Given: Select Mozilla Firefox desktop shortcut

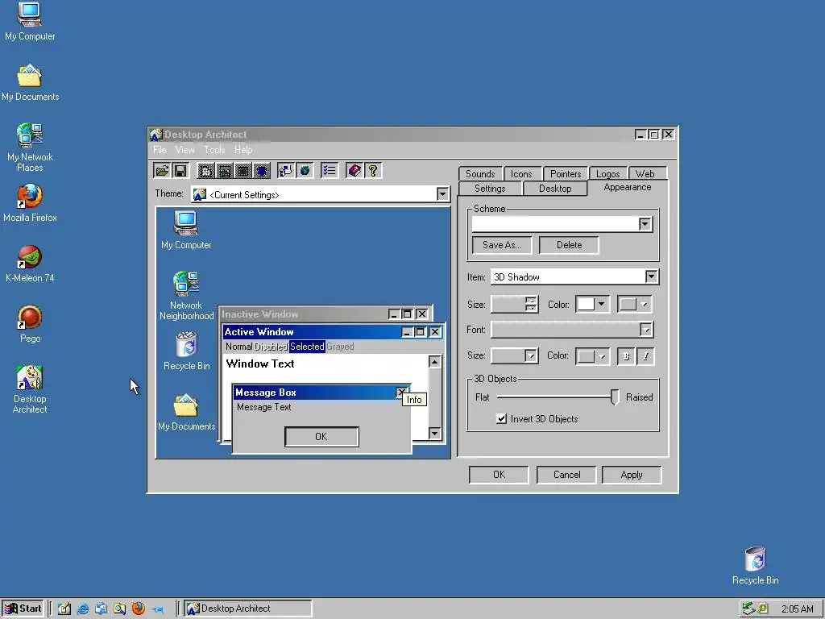Looking at the screenshot, I should point(30,202).
